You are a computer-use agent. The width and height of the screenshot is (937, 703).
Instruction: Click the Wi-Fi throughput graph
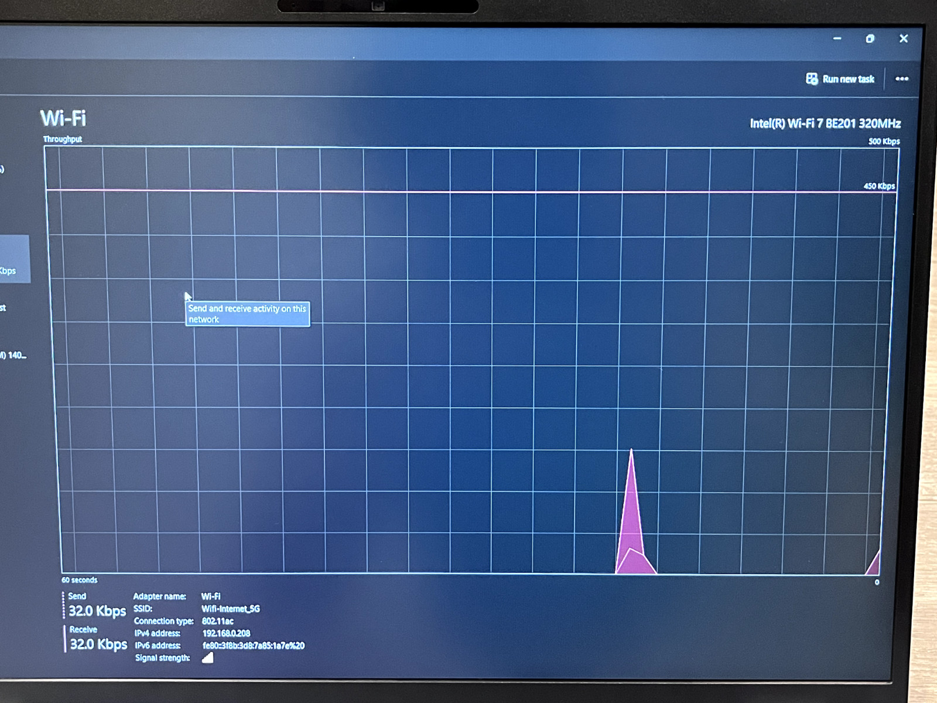coord(471,360)
